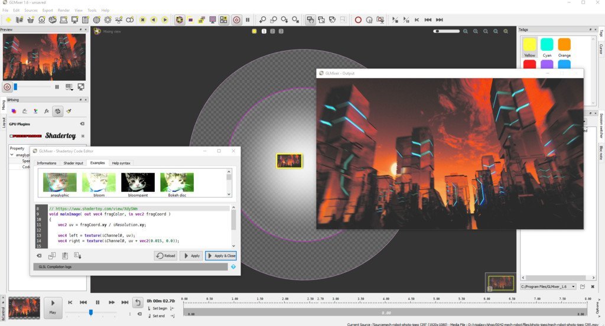
Task: Click the Play button in control panel
Action: click(x=53, y=307)
